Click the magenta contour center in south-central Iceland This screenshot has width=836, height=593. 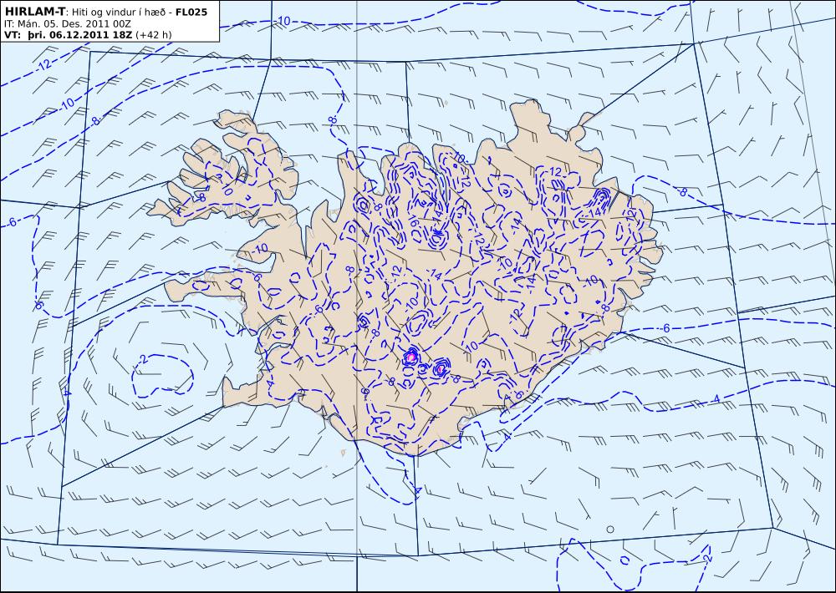[411, 357]
